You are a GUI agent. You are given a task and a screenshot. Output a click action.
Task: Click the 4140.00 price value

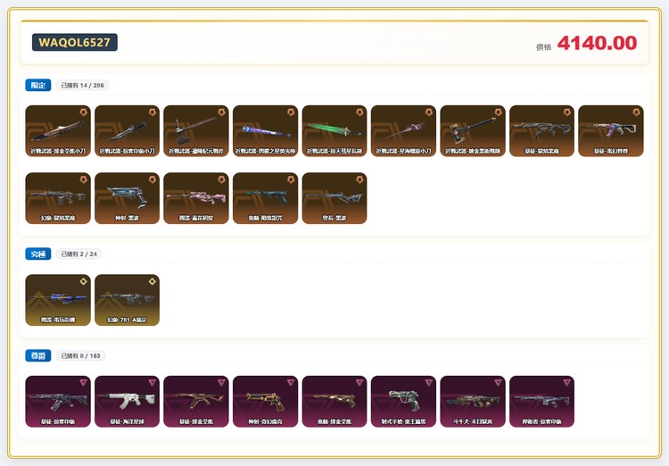pyautogui.click(x=597, y=43)
